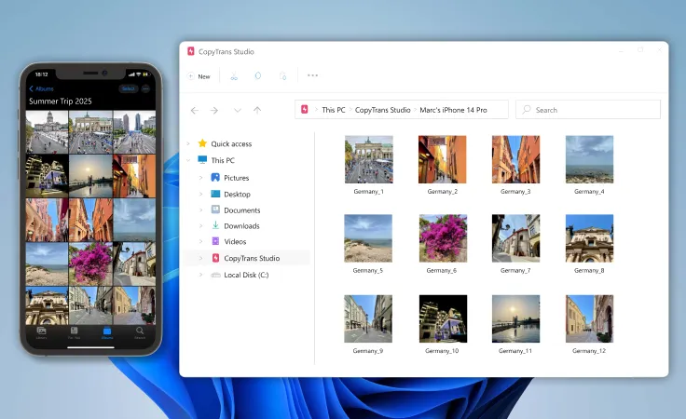Click the Desktop icon in the sidebar

(x=215, y=194)
